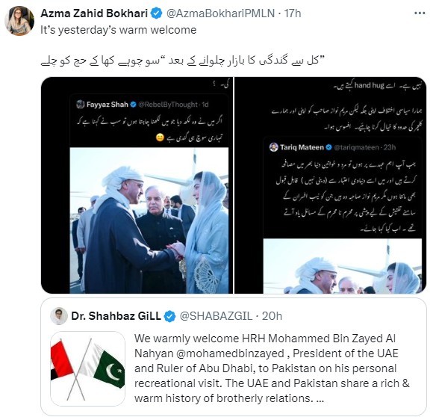Open the left attached image by Fayyaz Shah
439x417 pixels.
137,185
